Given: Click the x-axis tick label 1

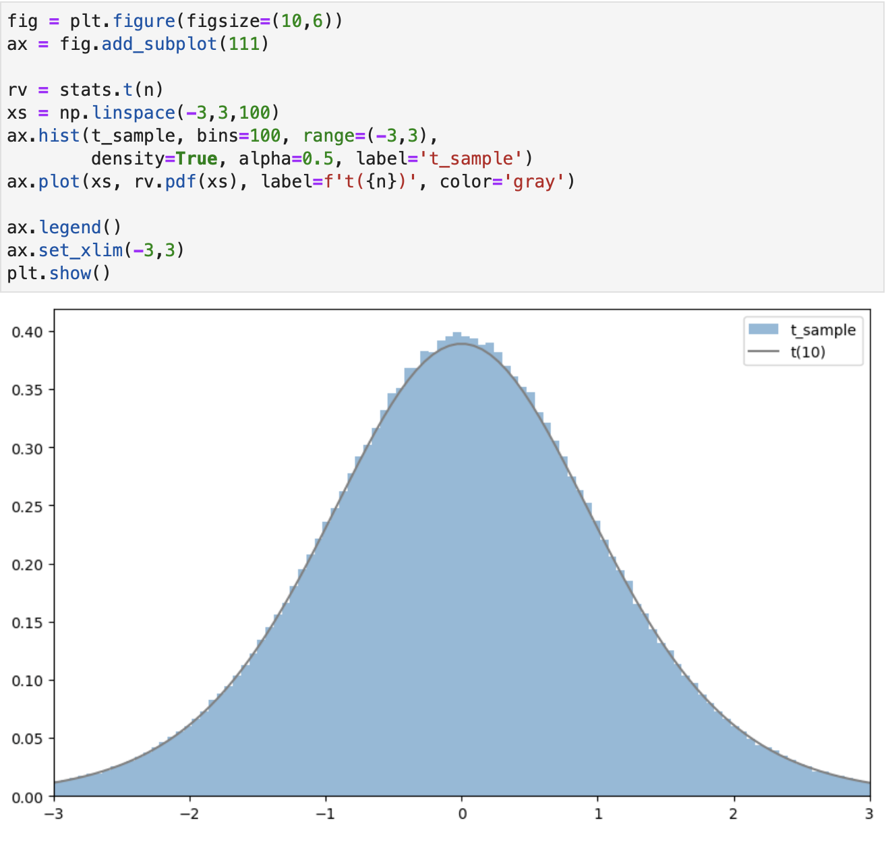Looking at the screenshot, I should tap(598, 814).
